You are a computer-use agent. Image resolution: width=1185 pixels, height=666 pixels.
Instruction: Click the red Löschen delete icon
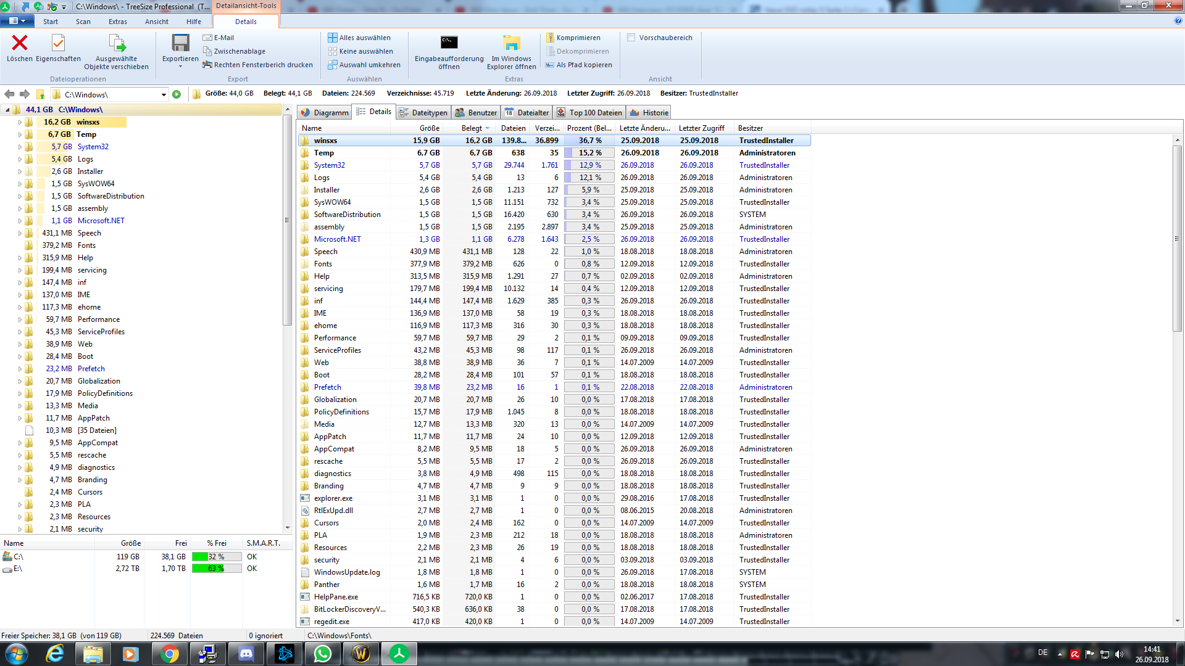coord(20,43)
